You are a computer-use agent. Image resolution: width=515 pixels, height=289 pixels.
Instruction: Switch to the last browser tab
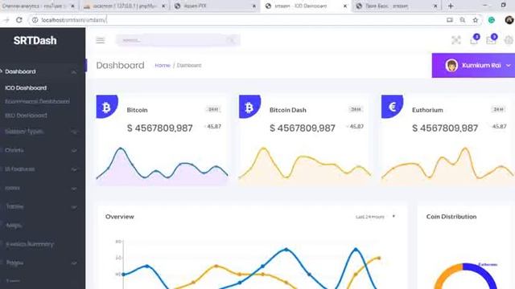click(x=397, y=6)
